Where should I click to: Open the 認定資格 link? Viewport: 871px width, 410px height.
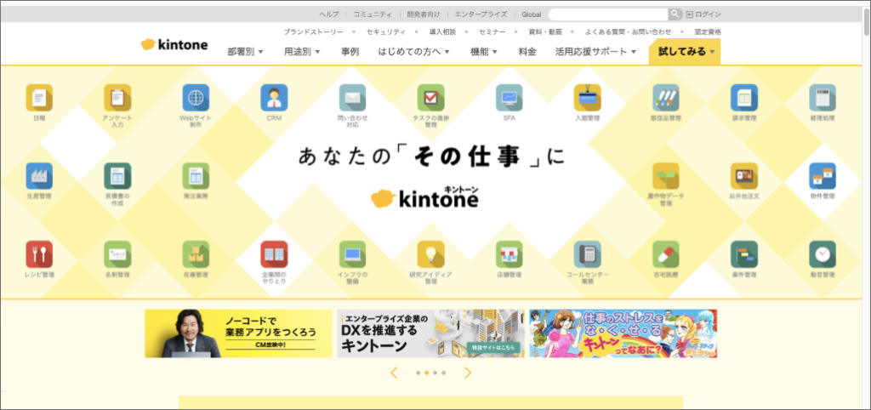click(708, 32)
